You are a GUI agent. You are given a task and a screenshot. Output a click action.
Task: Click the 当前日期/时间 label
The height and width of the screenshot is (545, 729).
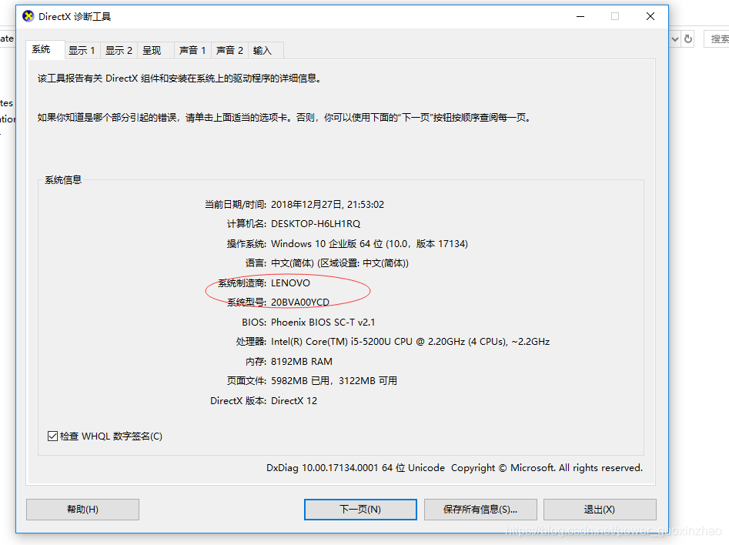[236, 205]
